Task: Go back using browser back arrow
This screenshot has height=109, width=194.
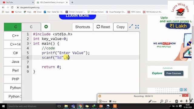Action: coord(3,7)
